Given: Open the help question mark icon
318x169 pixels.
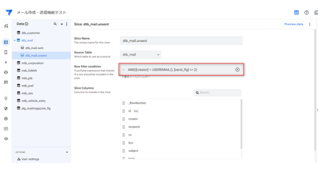Looking at the screenshot, I should pos(307,13).
